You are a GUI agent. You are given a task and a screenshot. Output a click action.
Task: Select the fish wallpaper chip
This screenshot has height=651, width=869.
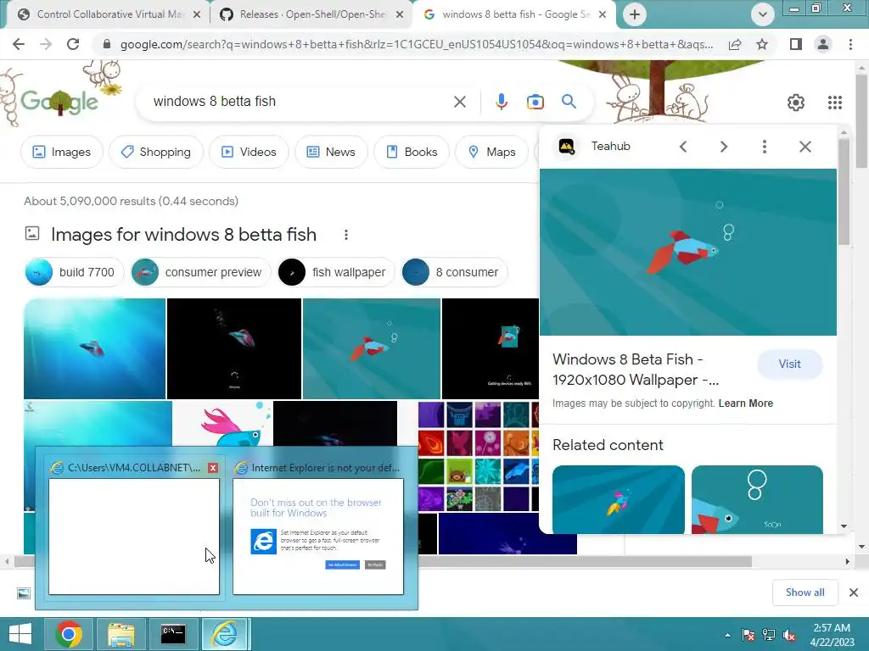point(336,272)
